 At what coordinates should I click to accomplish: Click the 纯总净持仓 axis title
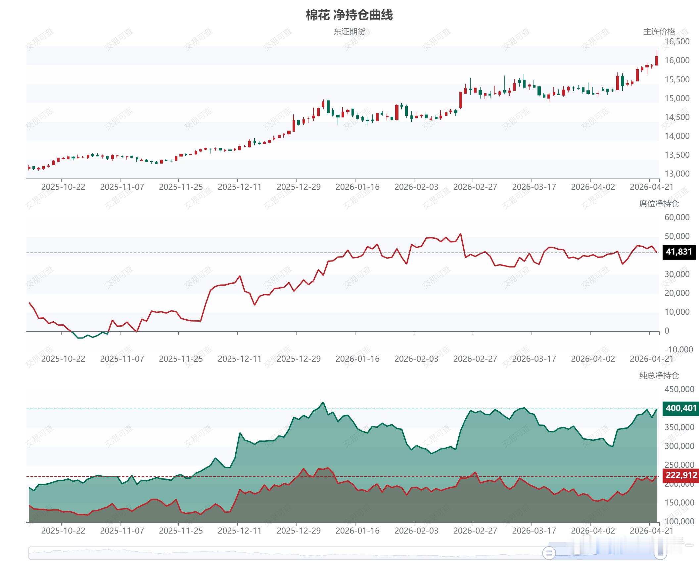coord(659,376)
